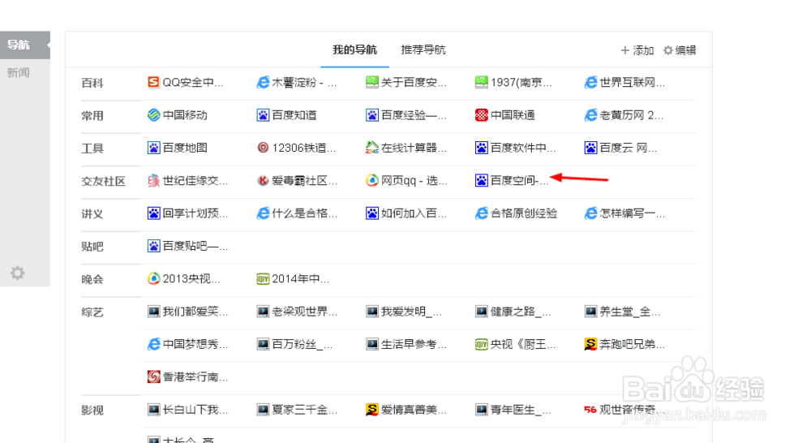811x443 pixels.
Task: Click the 添加 button
Action: click(637, 50)
